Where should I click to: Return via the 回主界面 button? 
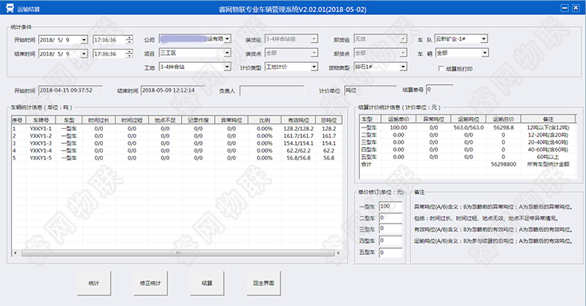[262, 284]
